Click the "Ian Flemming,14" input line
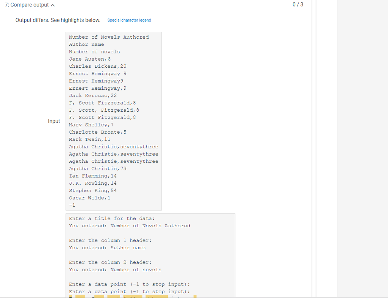 (93, 176)
